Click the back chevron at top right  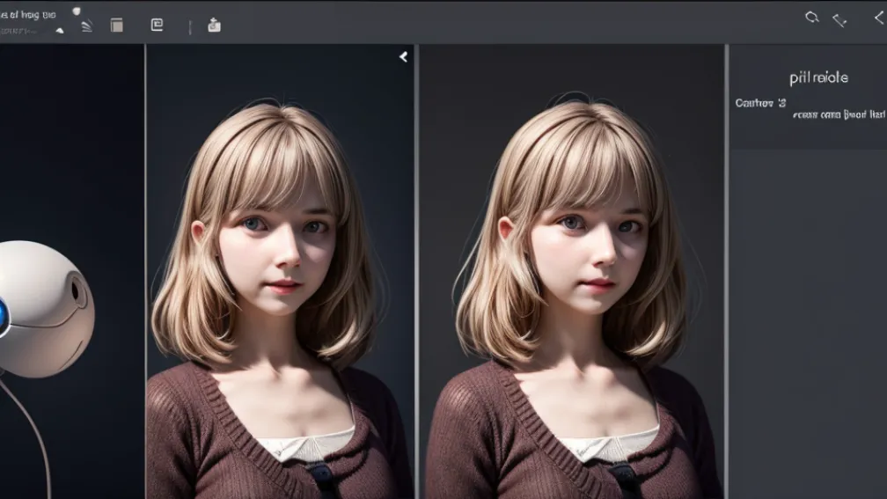tap(868, 18)
